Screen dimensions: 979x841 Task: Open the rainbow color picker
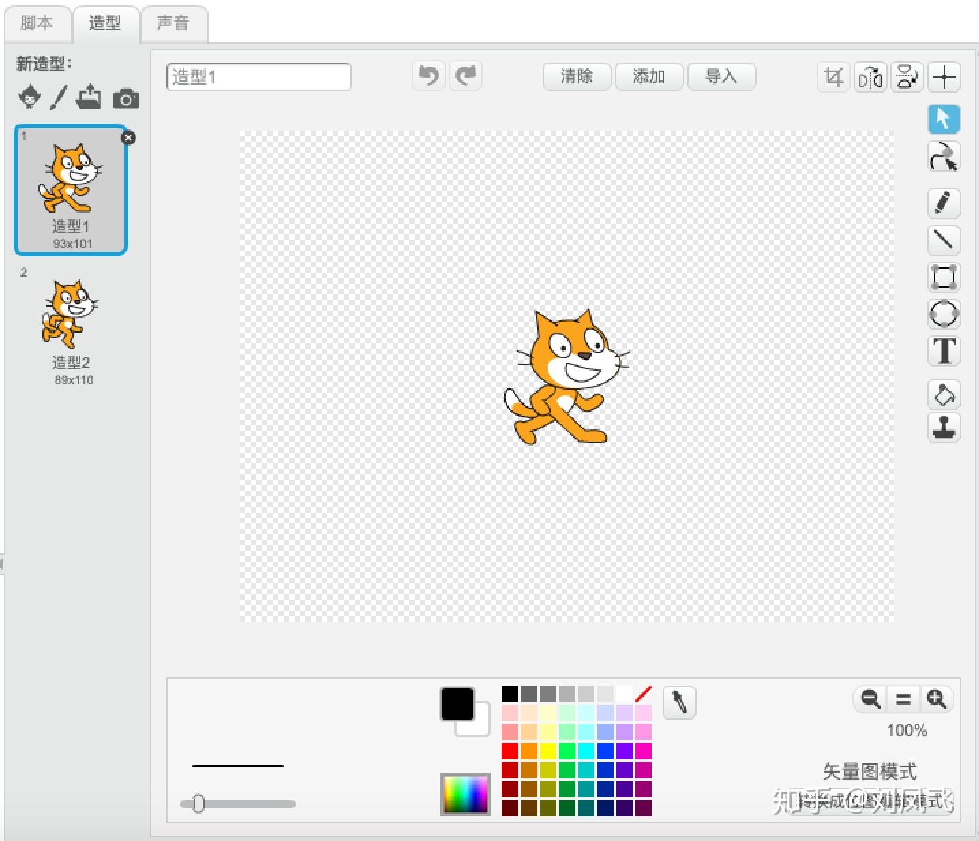(466, 795)
